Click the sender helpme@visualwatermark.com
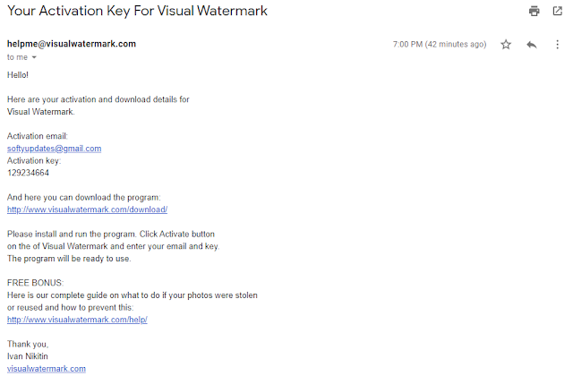Screen dimensions: 573x376 72,44
